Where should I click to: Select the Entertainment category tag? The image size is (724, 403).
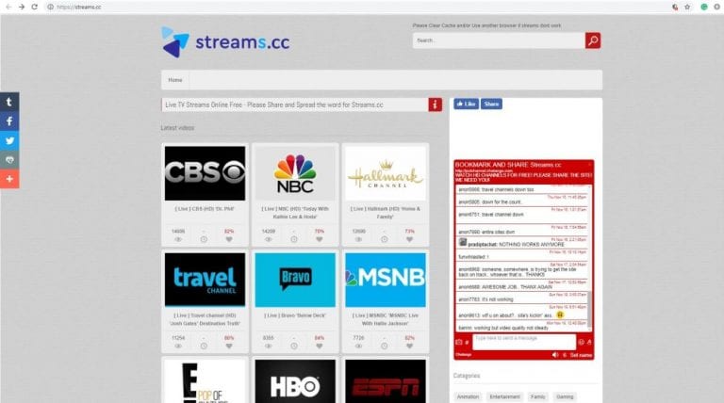(503, 396)
